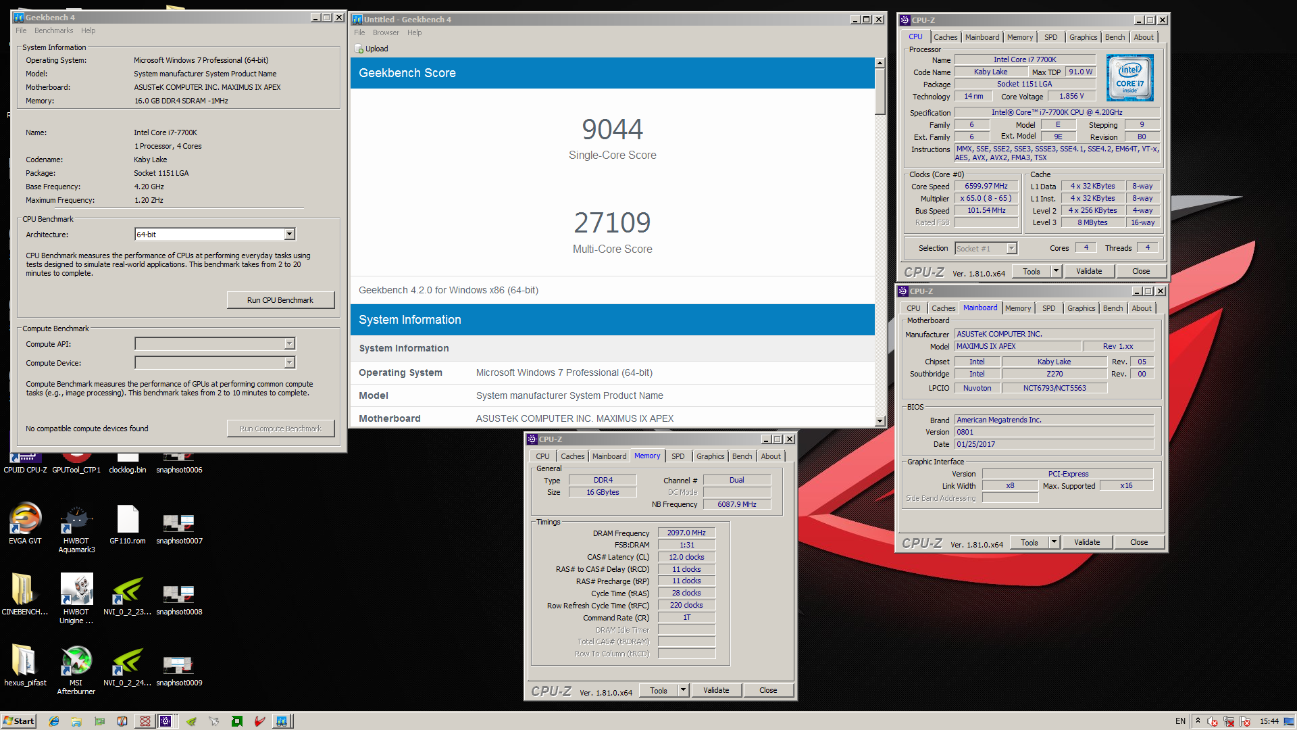Open the Socket #1 Selection dropdown
Image resolution: width=1297 pixels, height=730 pixels.
1011,248
